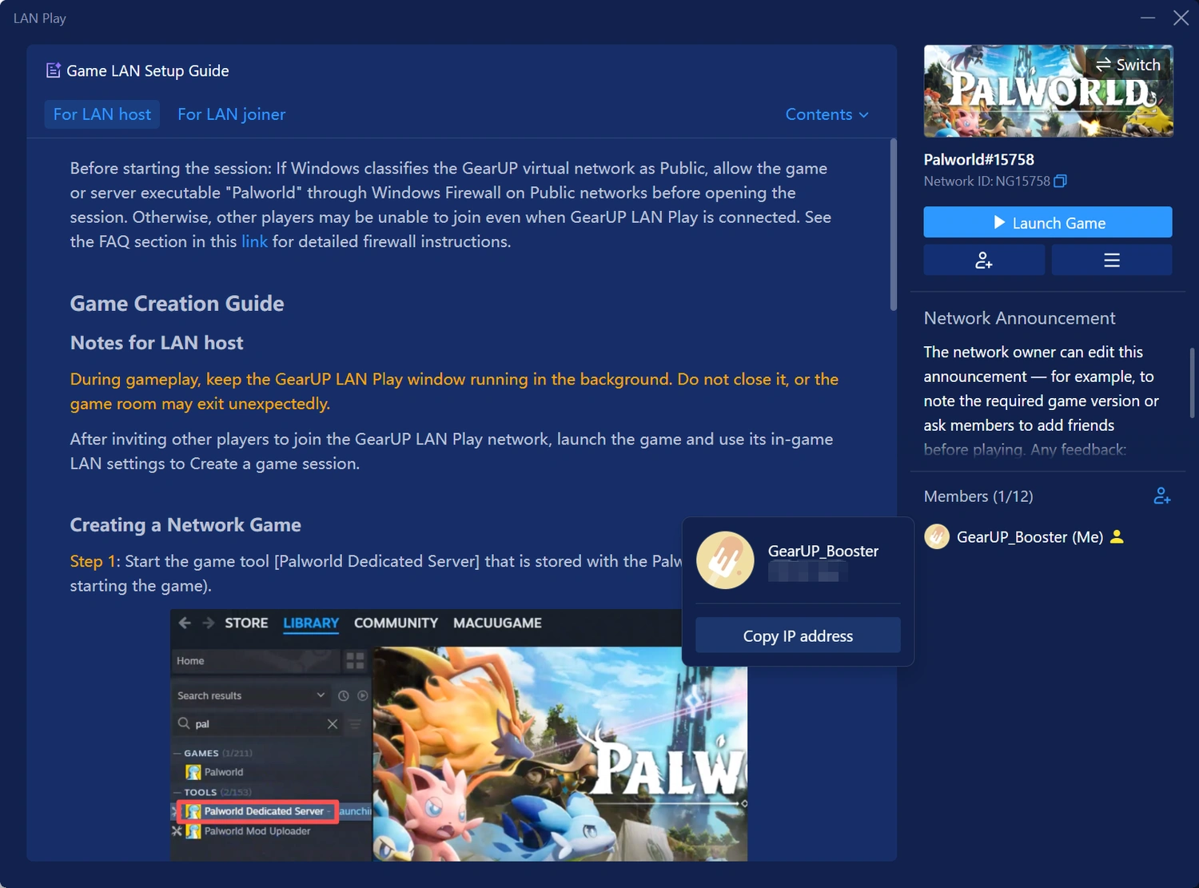Click the Palworld game banner thumbnail
The height and width of the screenshot is (888, 1199).
click(1048, 91)
